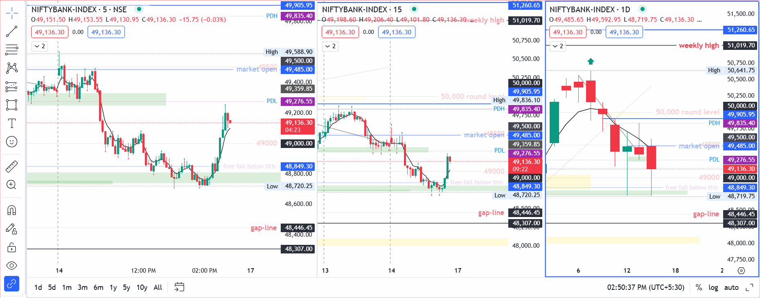Click the 48,307.00 price label on 5-minute chart
Image resolution: width=760 pixels, height=298 pixels.
[x=298, y=249]
